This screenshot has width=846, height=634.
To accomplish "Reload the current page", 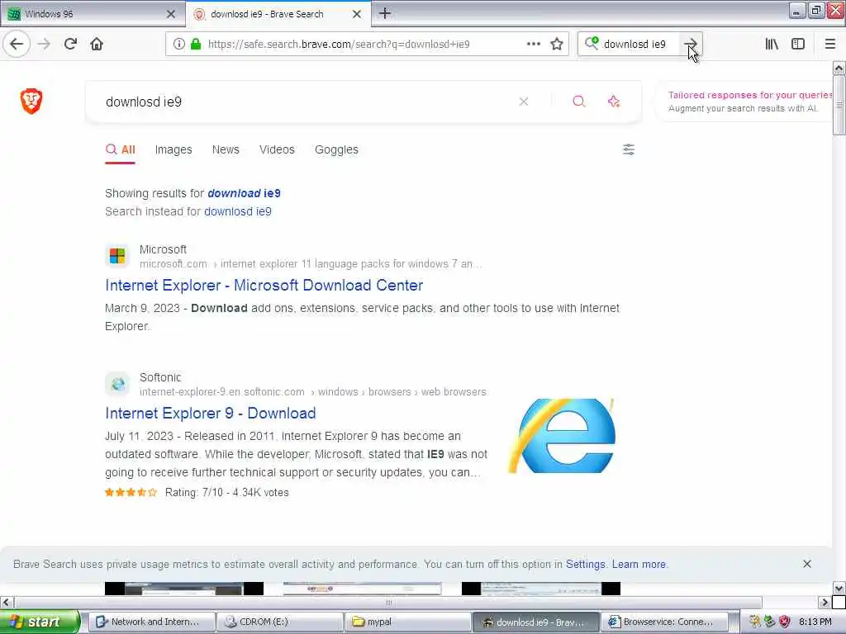I will pyautogui.click(x=70, y=45).
